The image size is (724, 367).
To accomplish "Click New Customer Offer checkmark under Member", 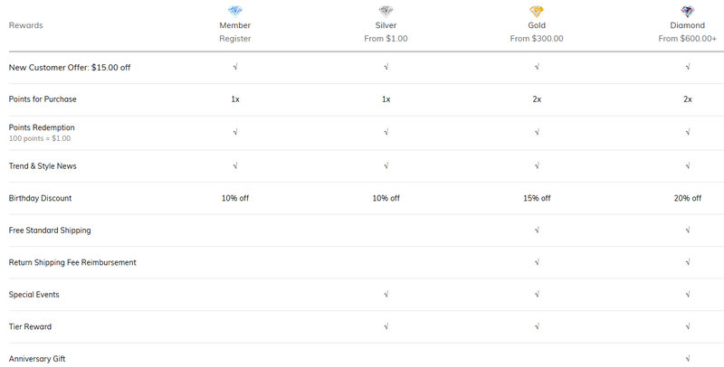I will [235, 67].
